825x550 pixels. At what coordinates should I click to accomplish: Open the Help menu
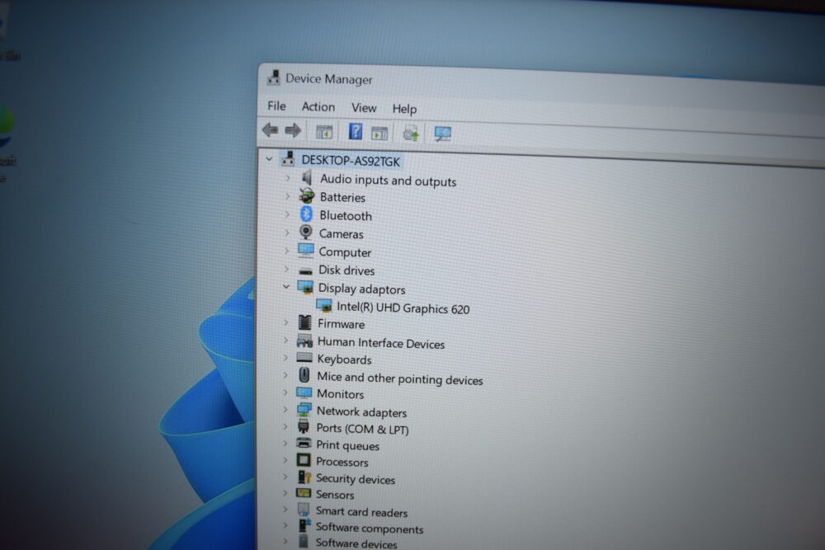404,109
